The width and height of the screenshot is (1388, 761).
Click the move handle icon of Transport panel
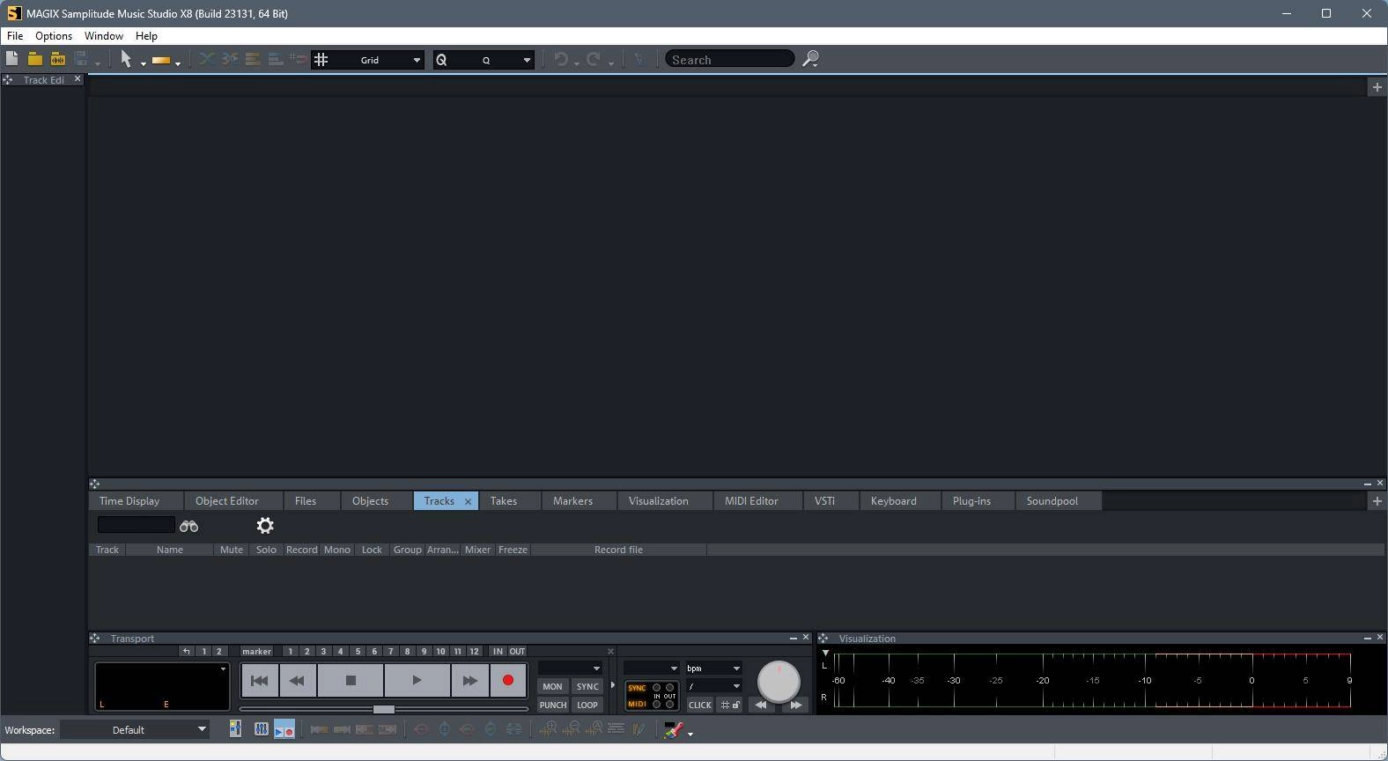[94, 639]
